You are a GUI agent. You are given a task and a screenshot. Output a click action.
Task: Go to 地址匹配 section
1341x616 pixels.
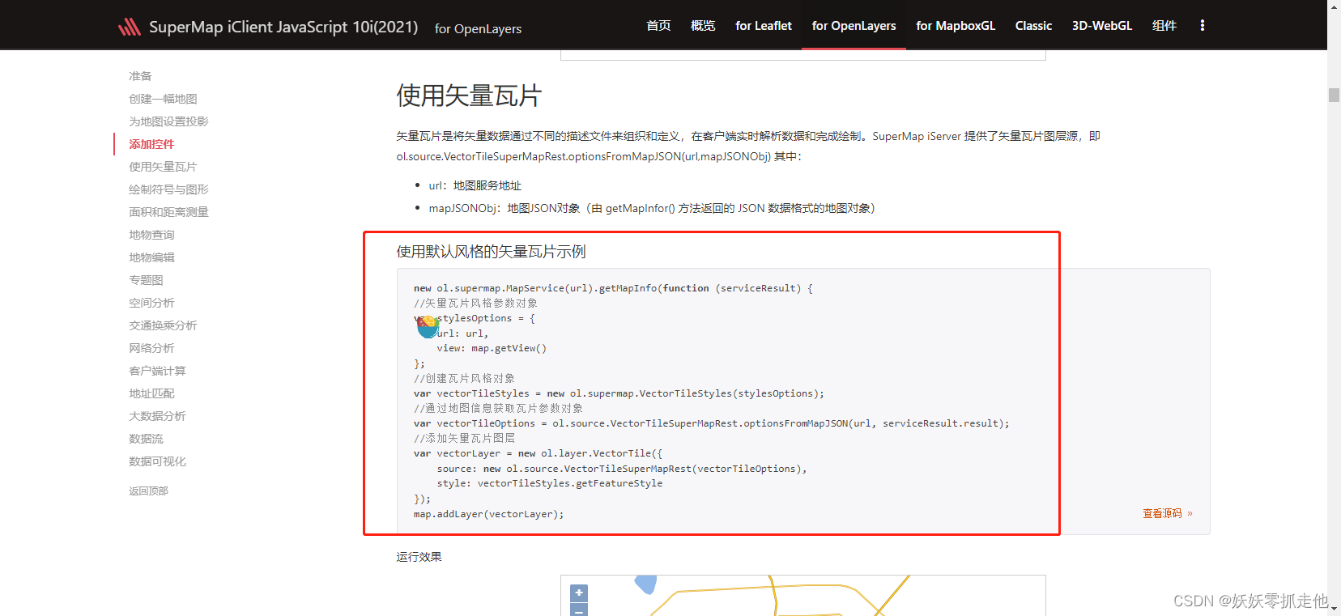(x=151, y=393)
